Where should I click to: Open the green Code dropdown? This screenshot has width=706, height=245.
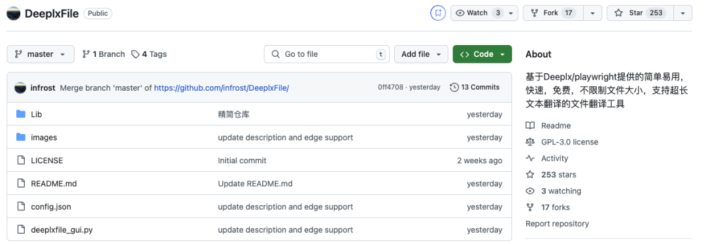(x=482, y=54)
